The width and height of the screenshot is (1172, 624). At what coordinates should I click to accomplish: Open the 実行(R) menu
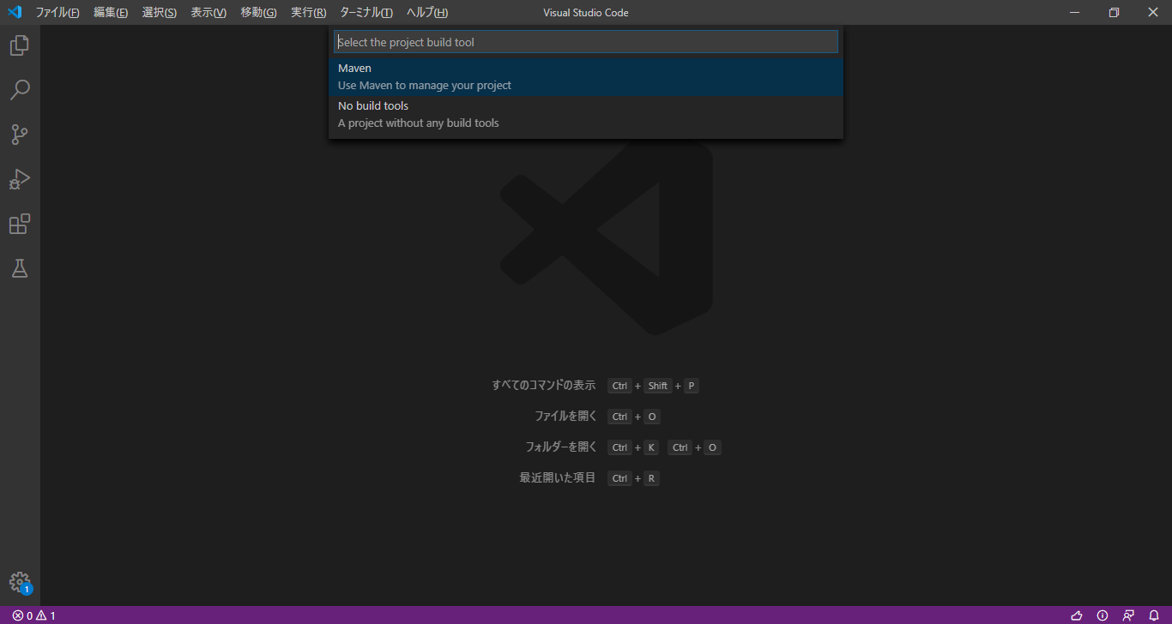tap(308, 13)
